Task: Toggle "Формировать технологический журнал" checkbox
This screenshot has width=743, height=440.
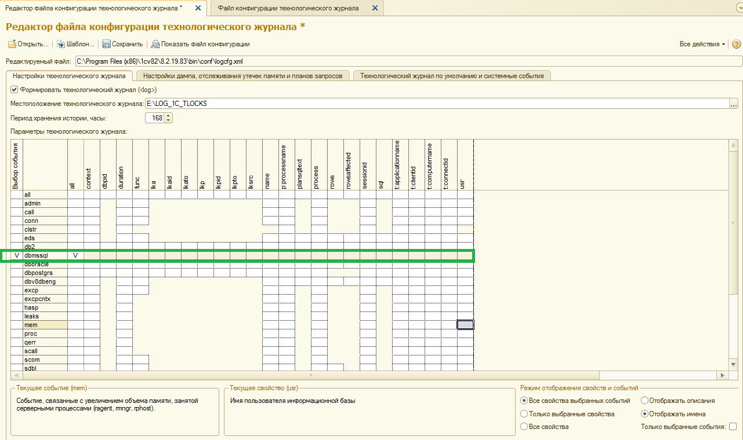Action: click(x=15, y=90)
